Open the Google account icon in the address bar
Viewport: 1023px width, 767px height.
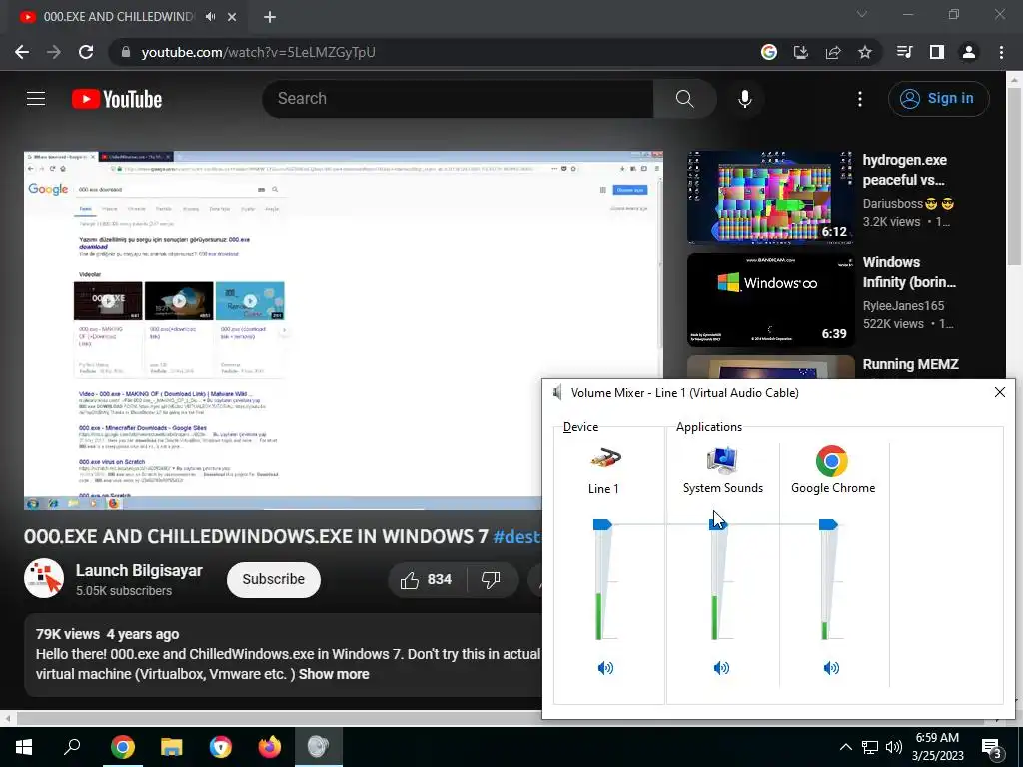point(769,52)
